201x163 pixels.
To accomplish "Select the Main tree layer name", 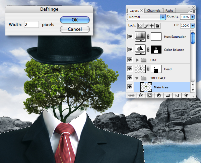I will [161, 87].
